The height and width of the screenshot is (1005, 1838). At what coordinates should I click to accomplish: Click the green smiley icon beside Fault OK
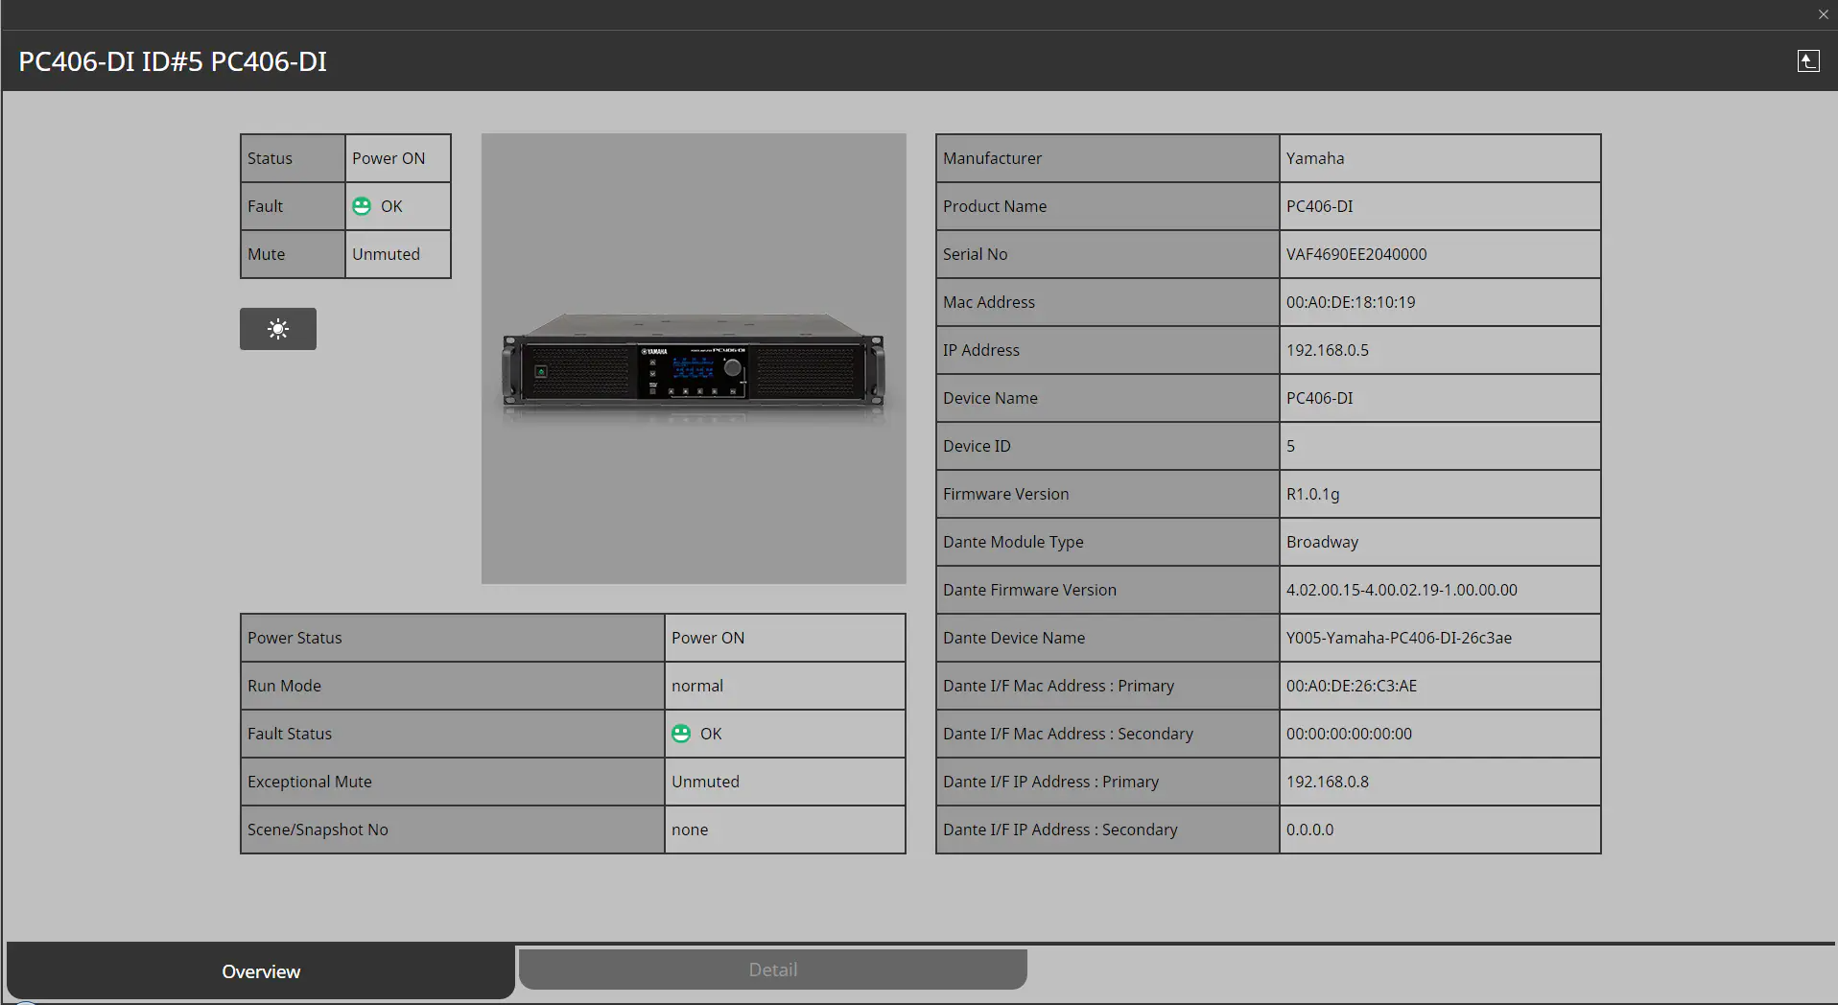pos(362,205)
